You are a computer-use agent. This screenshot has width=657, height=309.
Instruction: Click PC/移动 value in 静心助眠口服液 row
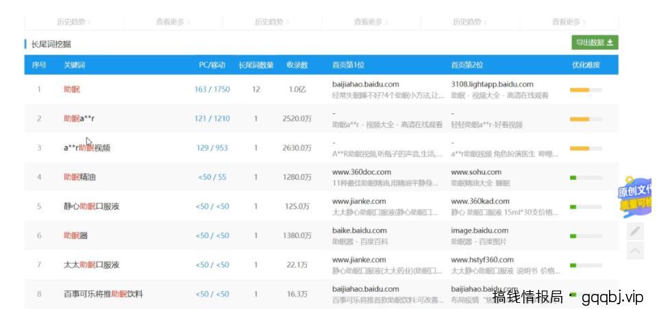pyautogui.click(x=212, y=206)
